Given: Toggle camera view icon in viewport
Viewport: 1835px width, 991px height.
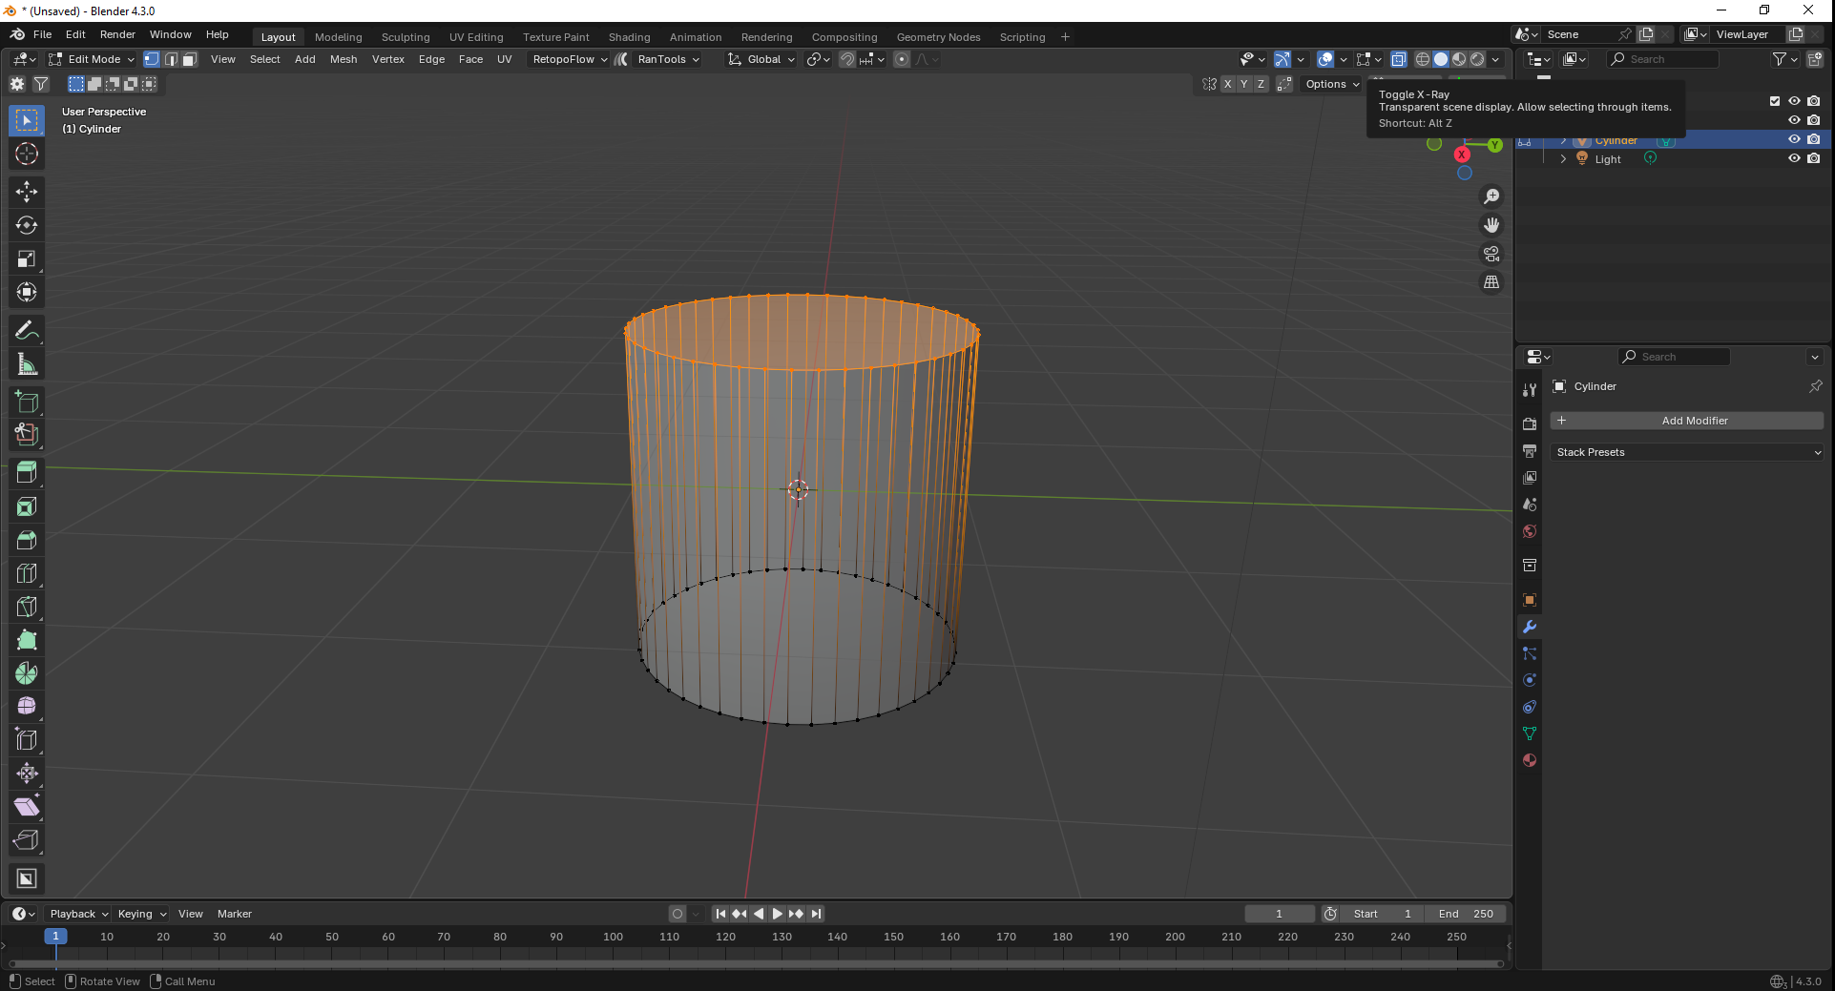Looking at the screenshot, I should click(x=1491, y=254).
